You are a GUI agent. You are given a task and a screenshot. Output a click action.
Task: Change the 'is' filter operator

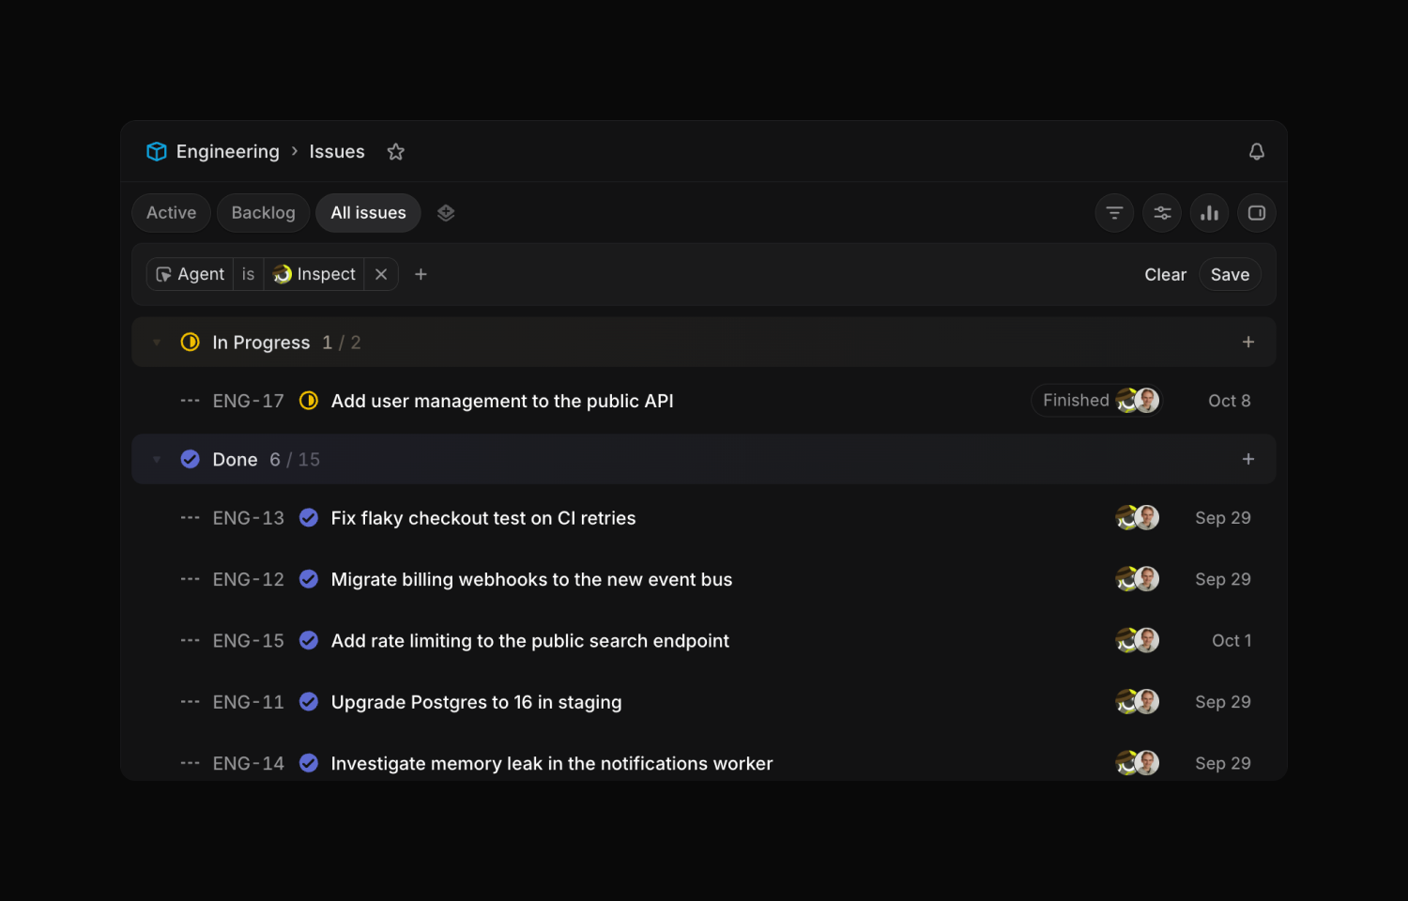tap(248, 274)
